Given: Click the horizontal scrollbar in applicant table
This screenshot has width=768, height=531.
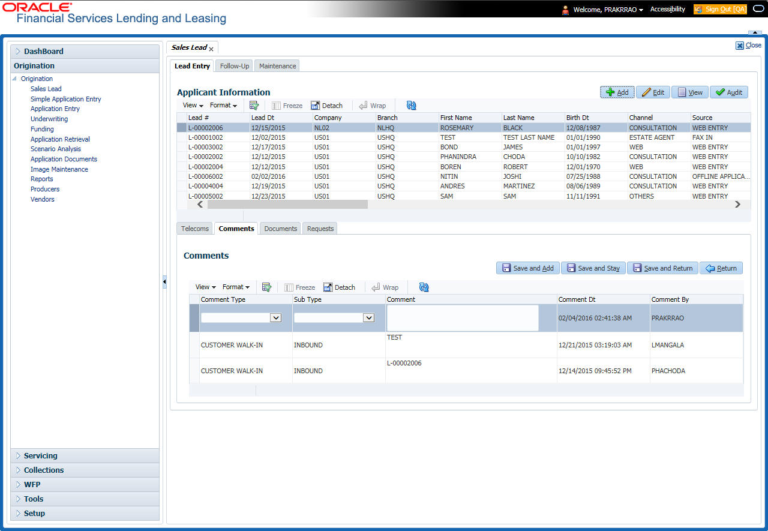Looking at the screenshot, I should point(288,205).
